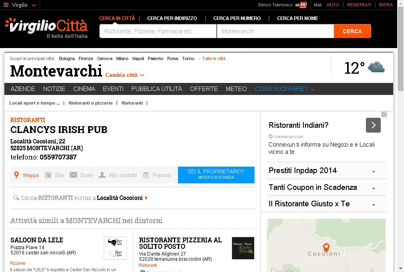Select the CERCA IN CITTÀ tab
The width and height of the screenshot is (404, 272).
coord(117,18)
